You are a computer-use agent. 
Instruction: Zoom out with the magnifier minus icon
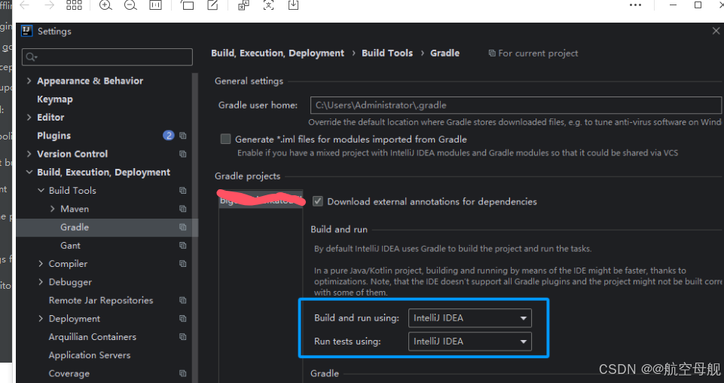coord(130,5)
